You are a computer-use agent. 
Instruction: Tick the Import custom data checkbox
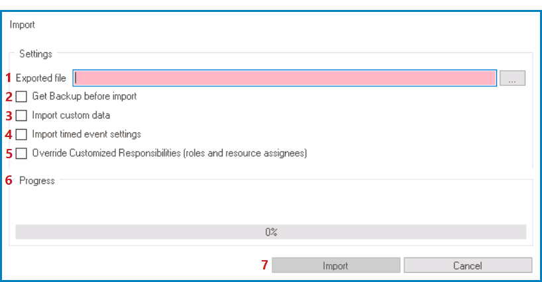pos(22,116)
